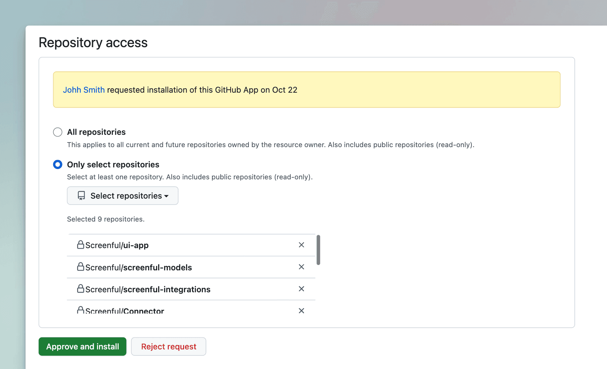
Task: Select the All repositories radio option
Action: coord(58,132)
